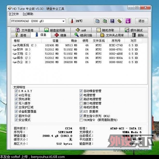The image size is (159, 159).
Task: Select the 102406 MB capacity cell
Action: [x=52, y=45]
